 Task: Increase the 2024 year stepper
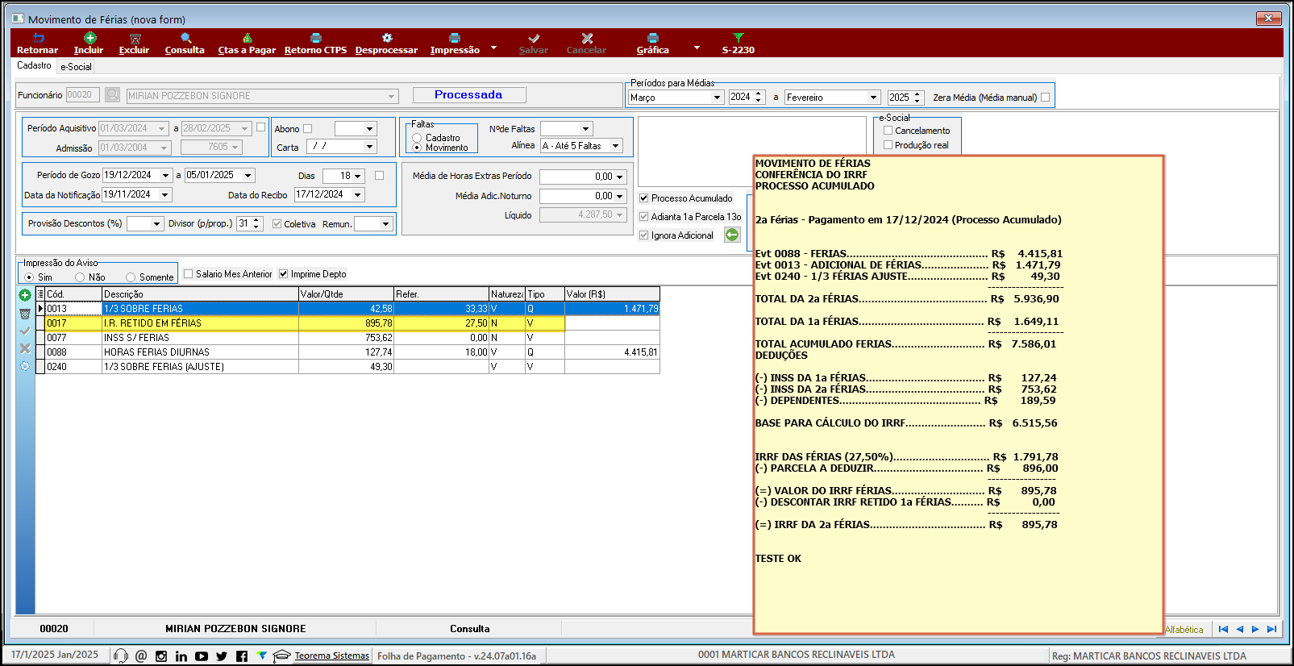[759, 94]
